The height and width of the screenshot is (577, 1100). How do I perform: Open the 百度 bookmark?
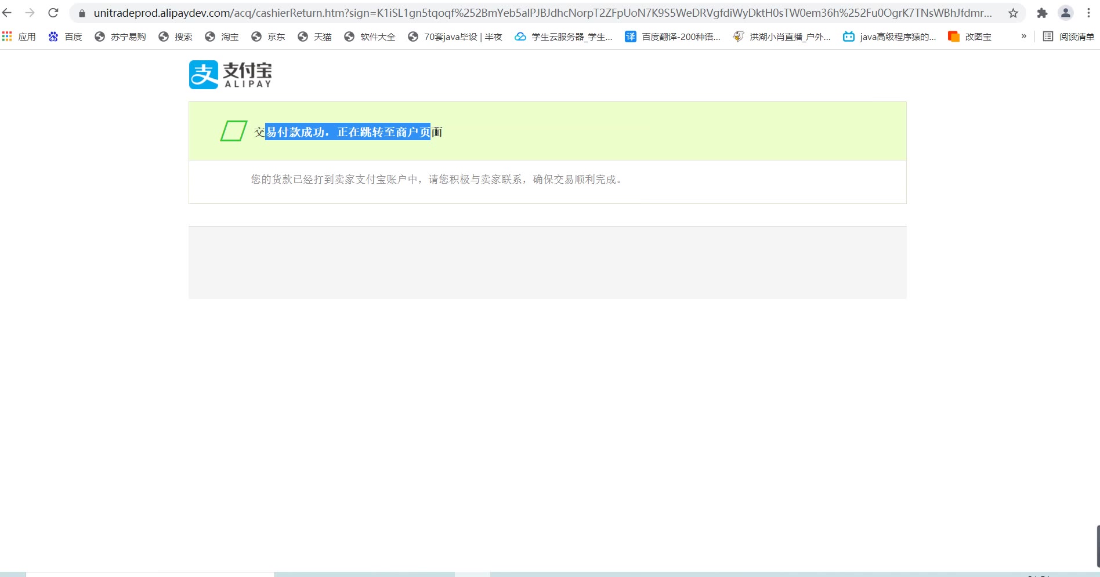65,36
